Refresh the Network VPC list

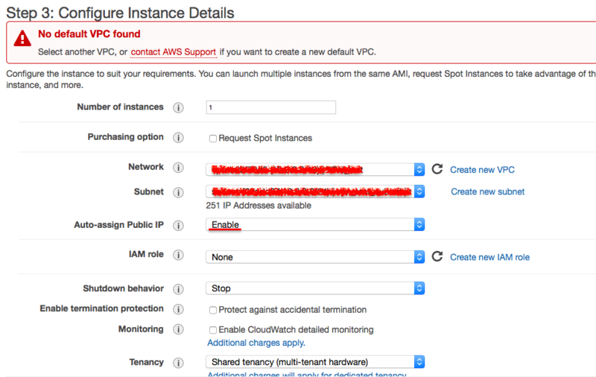point(437,170)
